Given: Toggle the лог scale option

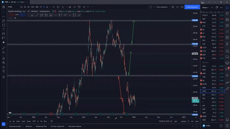Looking at the screenshot, I should pos(192,121).
